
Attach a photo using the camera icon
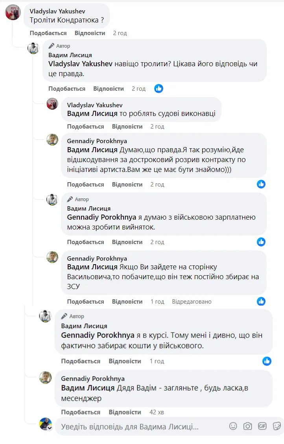(247, 426)
